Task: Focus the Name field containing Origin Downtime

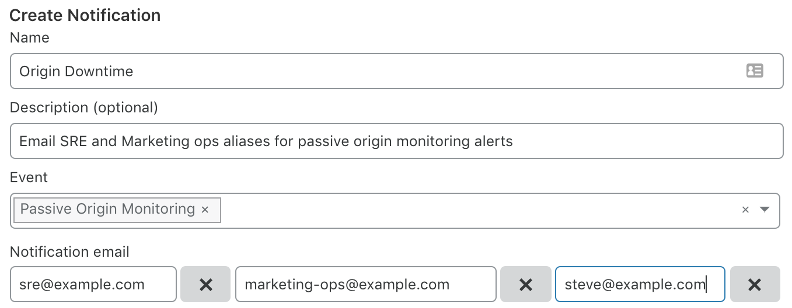Action: coord(396,71)
